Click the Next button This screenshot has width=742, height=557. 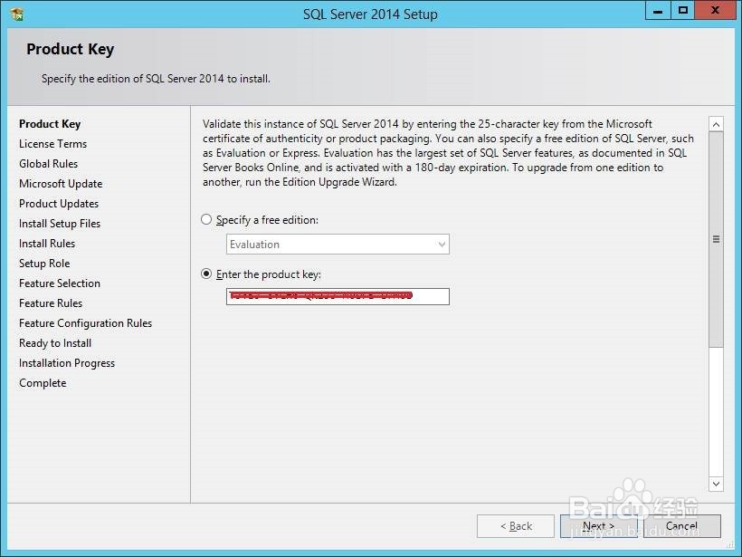(599, 526)
